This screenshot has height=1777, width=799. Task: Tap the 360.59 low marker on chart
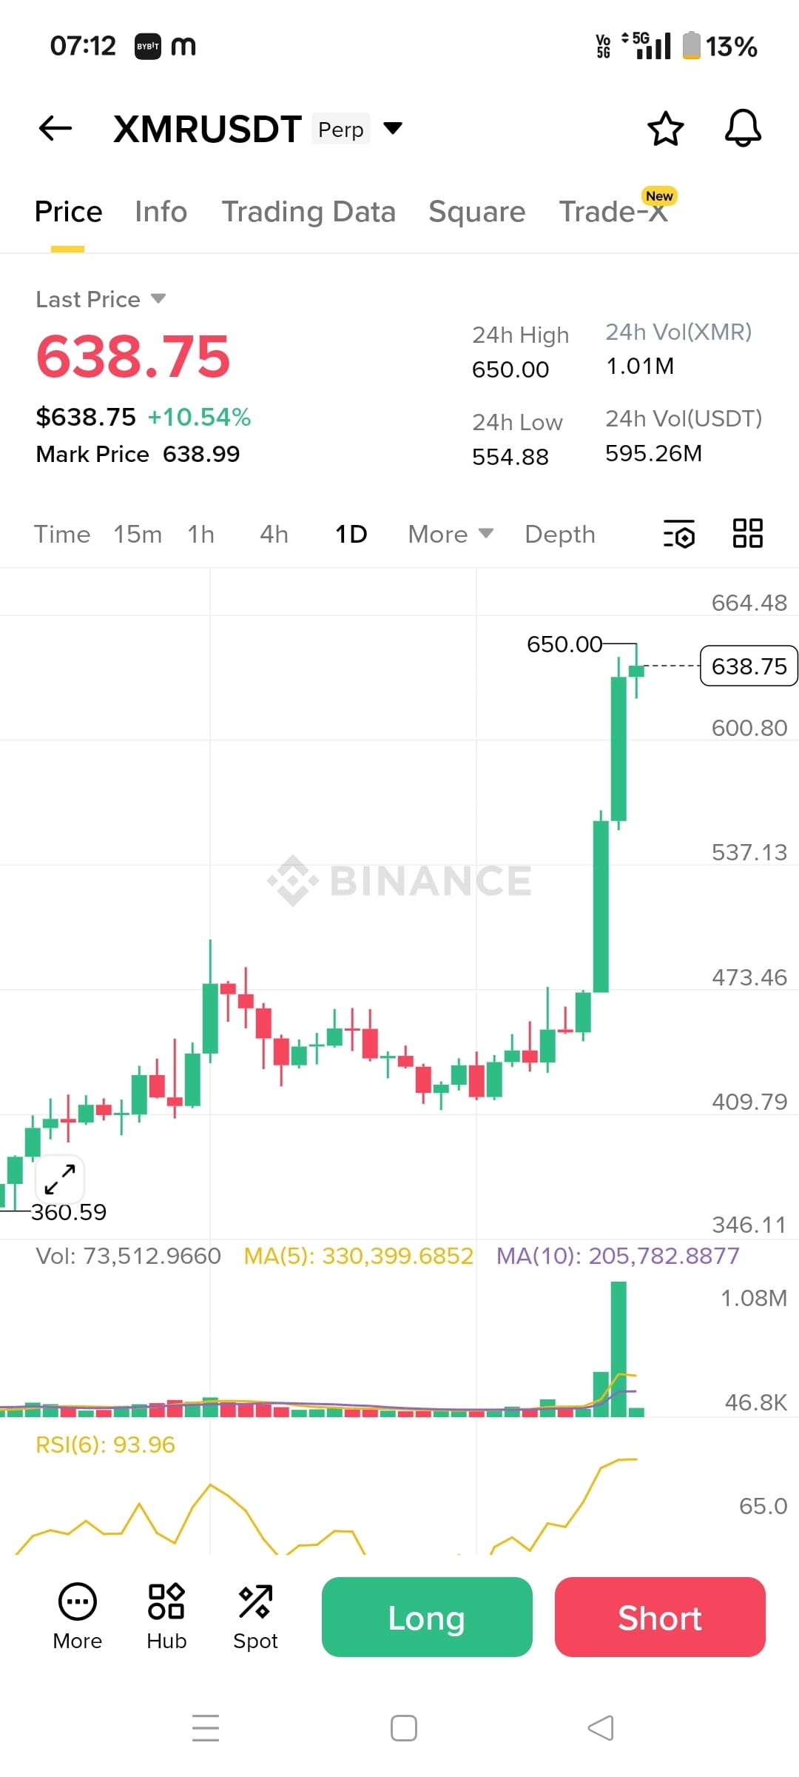tap(69, 1212)
